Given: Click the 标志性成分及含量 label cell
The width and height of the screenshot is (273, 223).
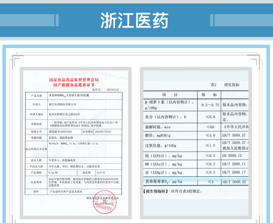Looking at the screenshot, I should 36,149.
